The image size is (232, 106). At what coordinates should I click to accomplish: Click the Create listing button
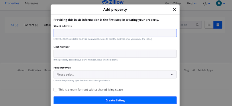click(115, 100)
